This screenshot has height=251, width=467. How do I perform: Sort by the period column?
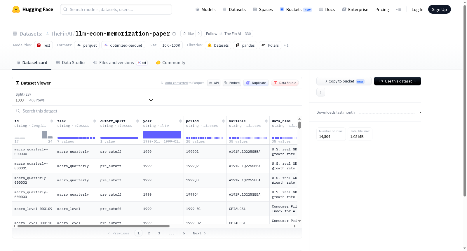[x=223, y=121]
